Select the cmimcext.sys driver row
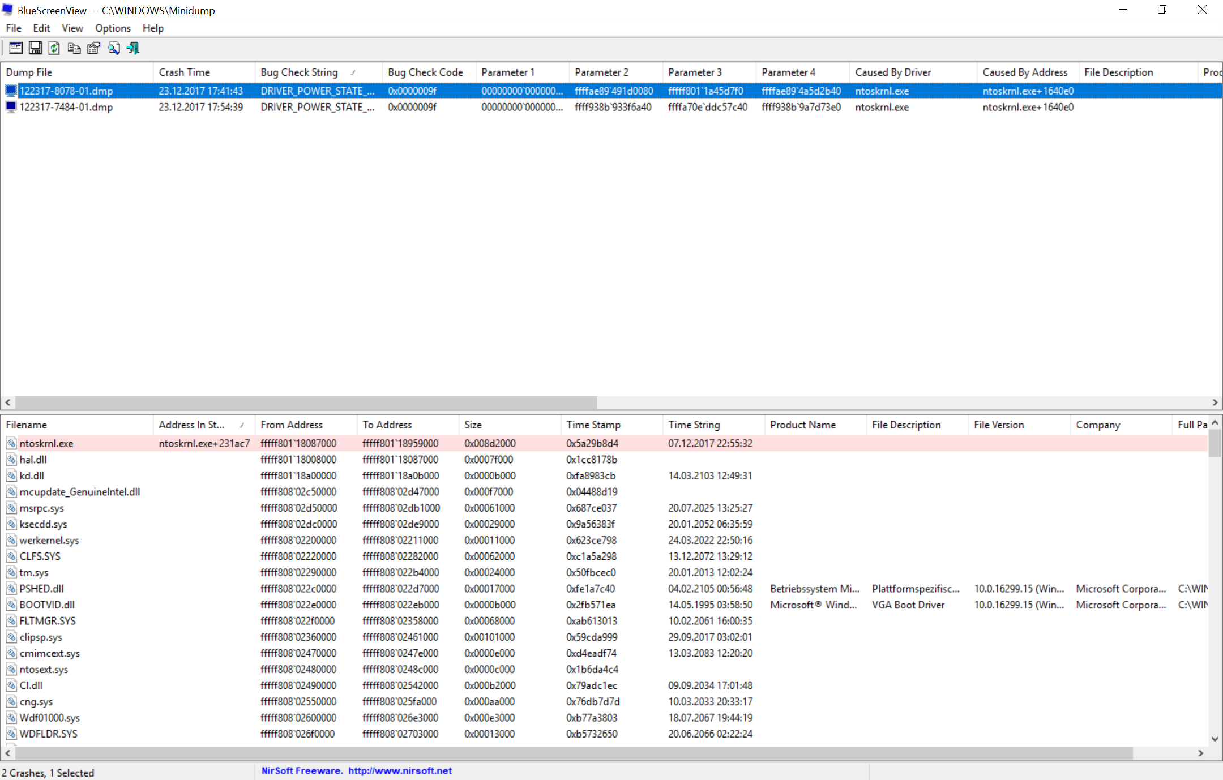 [604, 653]
